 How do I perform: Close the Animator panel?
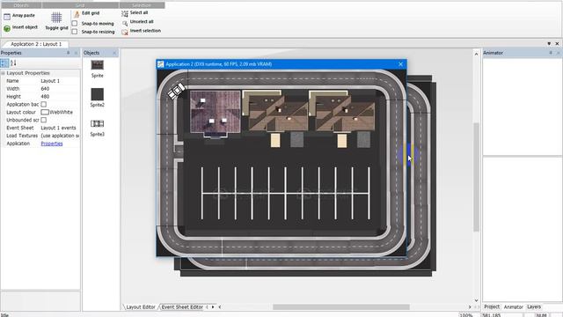coord(559,53)
